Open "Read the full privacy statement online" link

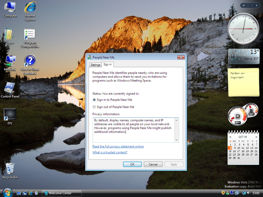[118, 146]
